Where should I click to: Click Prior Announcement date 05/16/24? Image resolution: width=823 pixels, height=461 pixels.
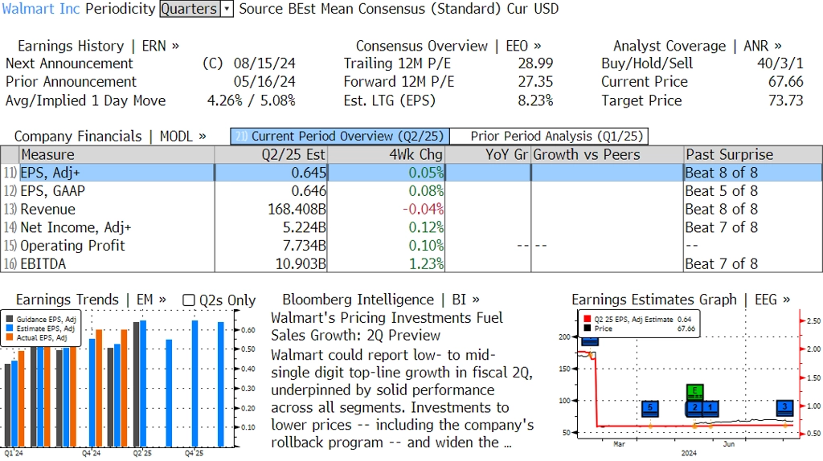pyautogui.click(x=264, y=82)
